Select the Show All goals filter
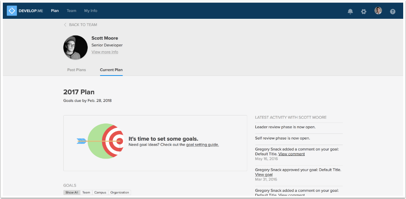 pyautogui.click(x=72, y=193)
